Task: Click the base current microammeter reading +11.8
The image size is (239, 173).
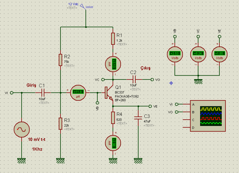Action: click(x=78, y=92)
